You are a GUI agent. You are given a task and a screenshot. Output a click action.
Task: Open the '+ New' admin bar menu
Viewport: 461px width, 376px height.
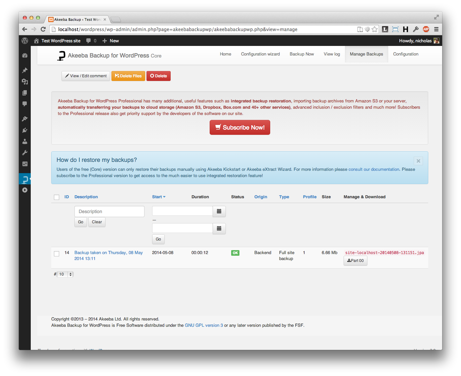[110, 41]
